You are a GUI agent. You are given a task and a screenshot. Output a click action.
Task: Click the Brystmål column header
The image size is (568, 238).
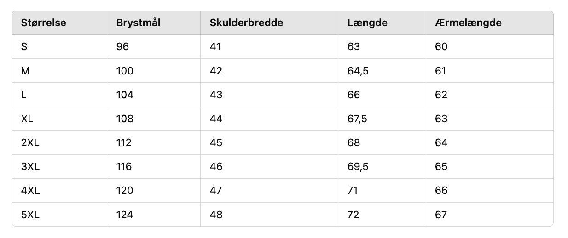[138, 23]
